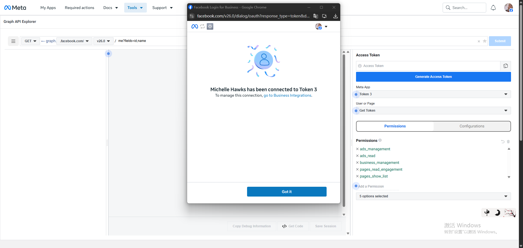The image size is (523, 248).
Task: Click the Get Code button
Action: 293,226
